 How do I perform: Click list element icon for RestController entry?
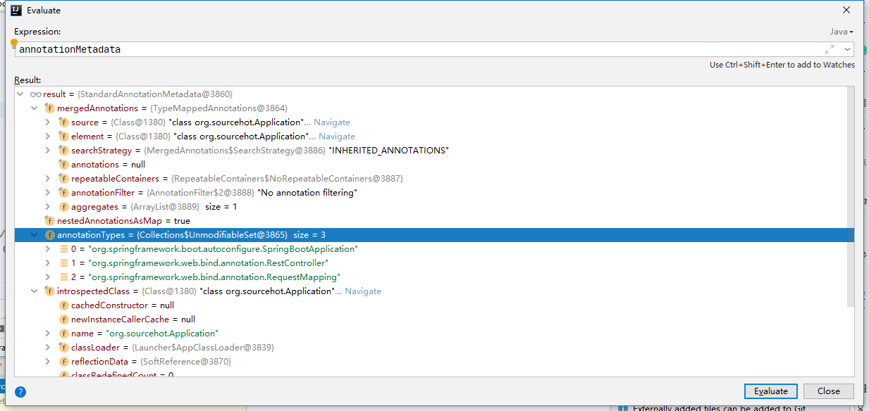coord(63,263)
